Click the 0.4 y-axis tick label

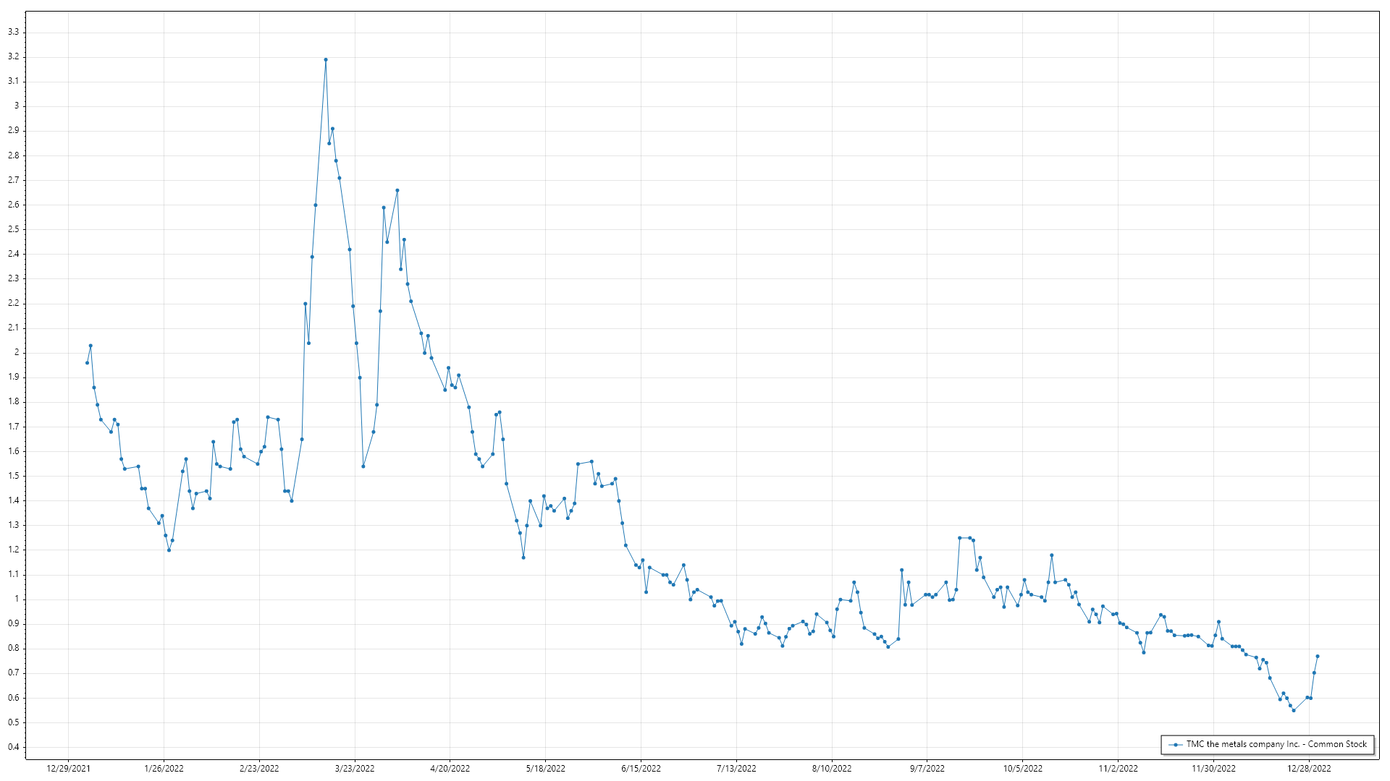click(14, 747)
